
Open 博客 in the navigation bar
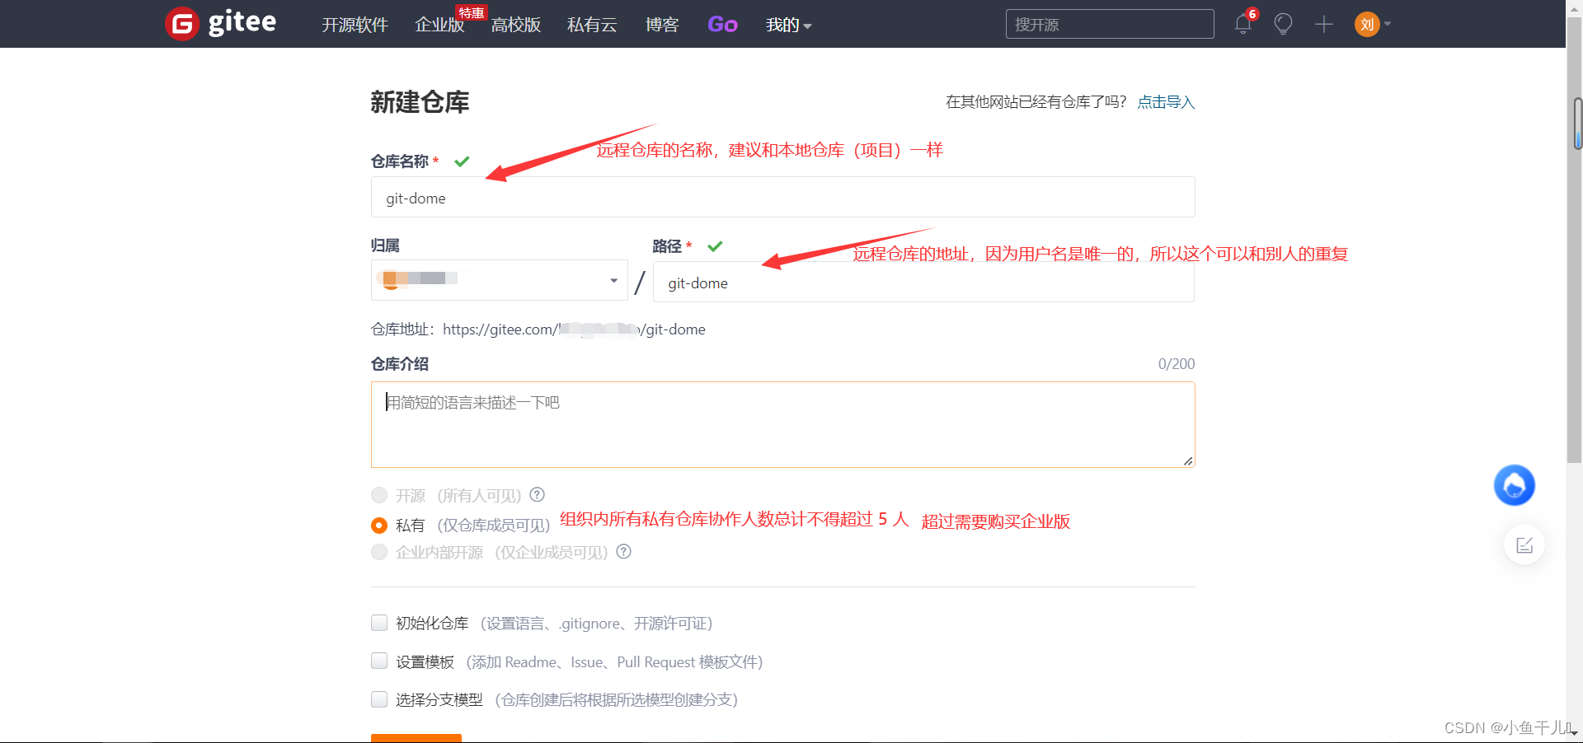pos(662,25)
